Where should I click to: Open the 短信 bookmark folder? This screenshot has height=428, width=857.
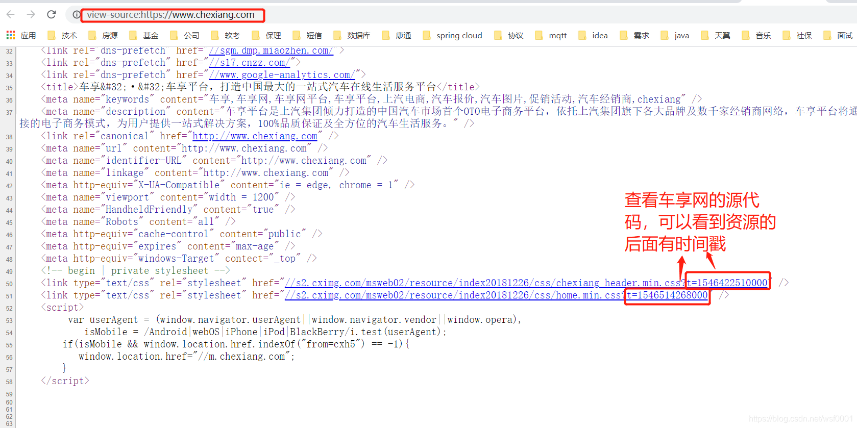coord(307,35)
